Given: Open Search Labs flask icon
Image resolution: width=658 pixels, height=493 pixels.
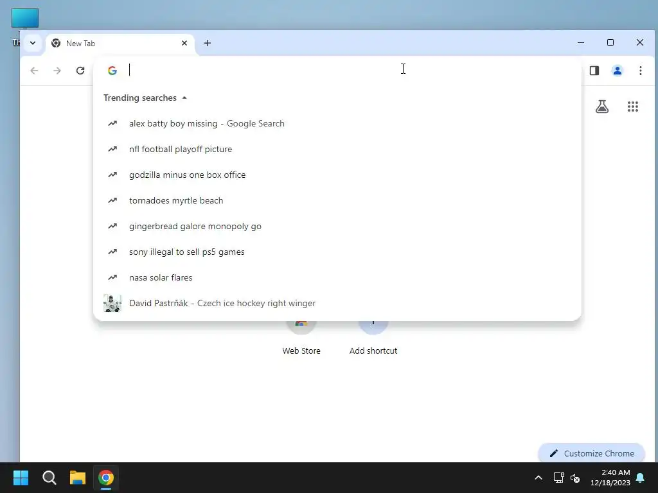Looking at the screenshot, I should [x=601, y=107].
